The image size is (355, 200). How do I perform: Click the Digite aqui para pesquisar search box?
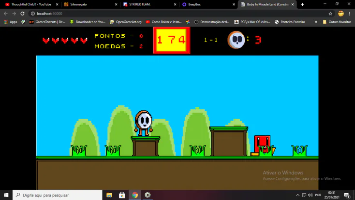pyautogui.click(x=58, y=195)
